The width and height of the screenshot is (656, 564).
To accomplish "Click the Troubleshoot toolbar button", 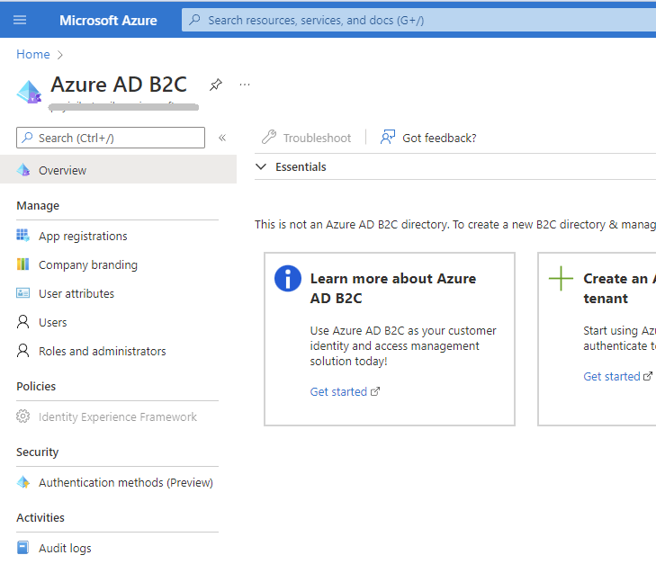I will 306,138.
